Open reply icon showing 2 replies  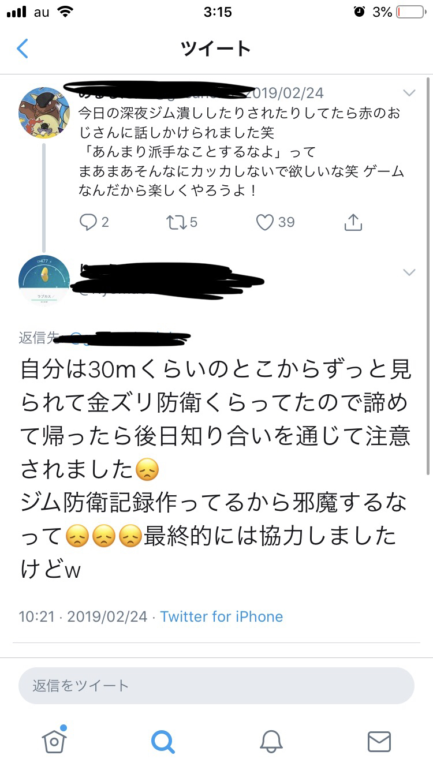click(93, 222)
